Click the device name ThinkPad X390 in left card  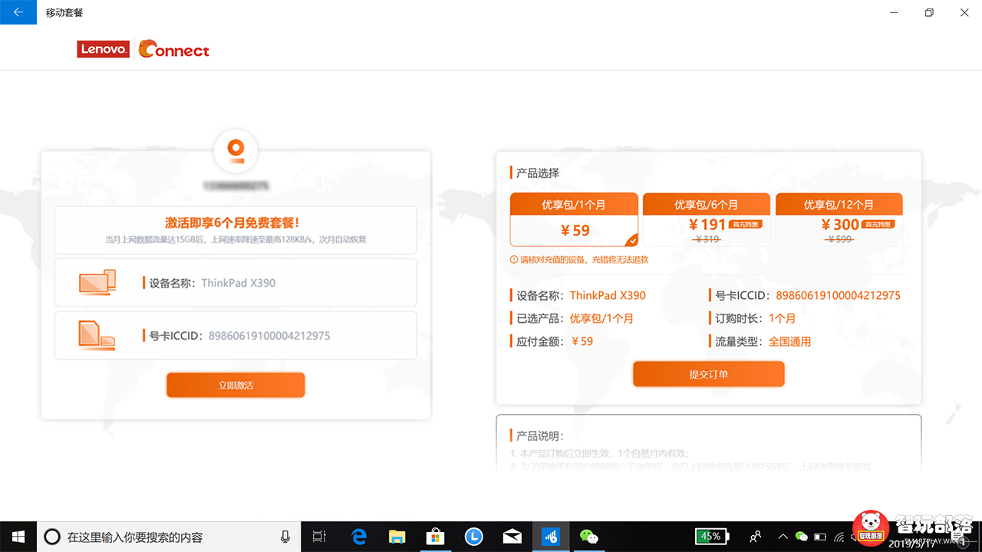tap(238, 283)
